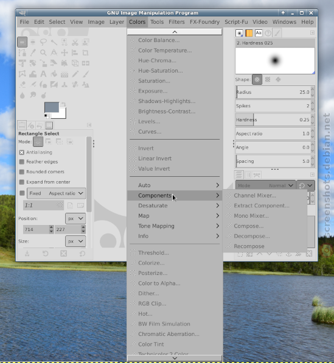The width and height of the screenshot is (334, 364).
Task: Enable Expand from center option
Action: 21,182
